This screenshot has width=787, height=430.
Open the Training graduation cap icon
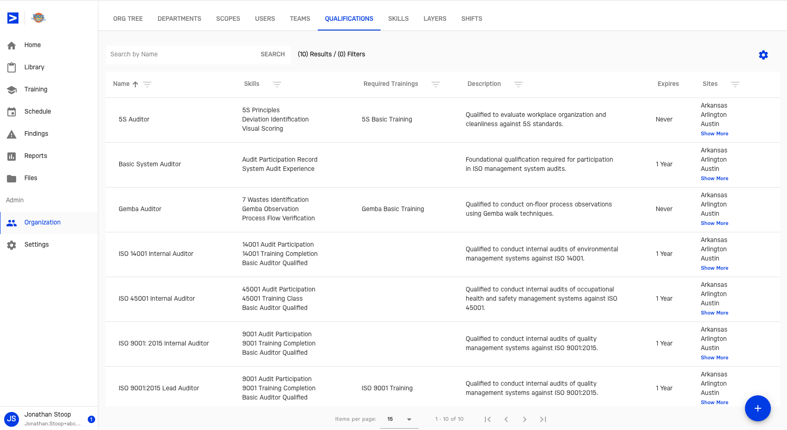pos(12,90)
